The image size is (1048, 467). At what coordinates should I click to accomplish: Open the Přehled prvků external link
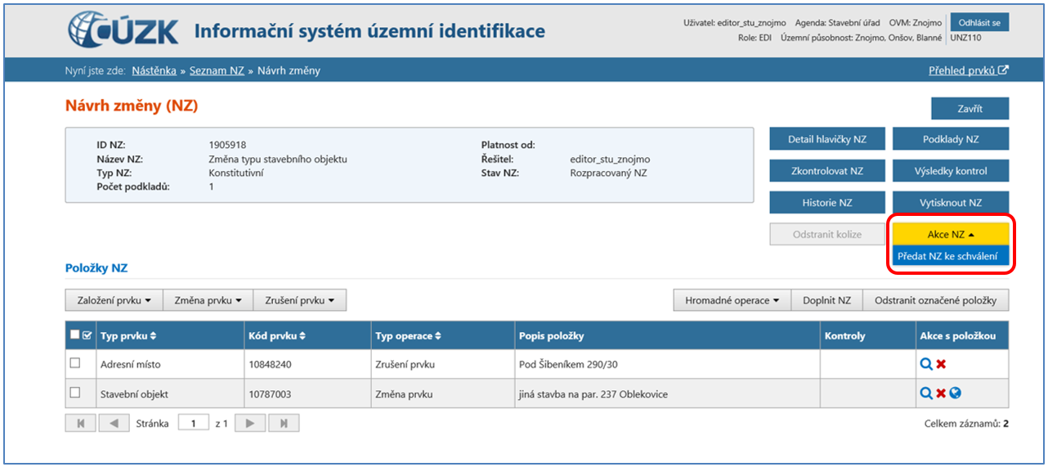pos(968,70)
